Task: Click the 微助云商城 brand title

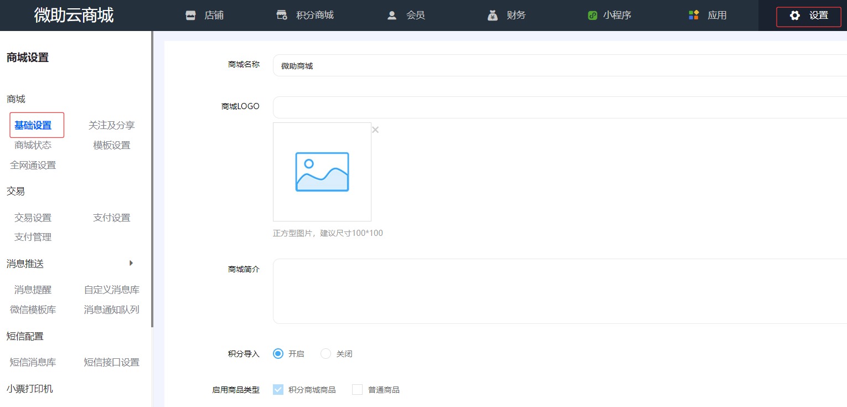Action: click(x=74, y=16)
